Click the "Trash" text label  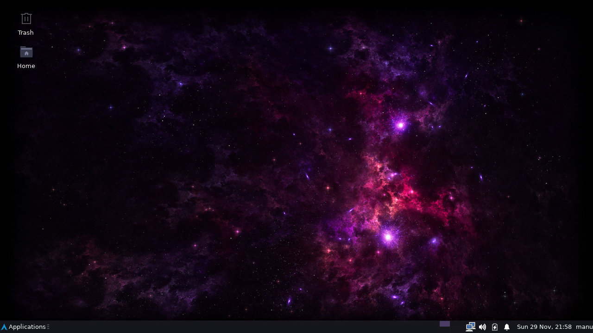pyautogui.click(x=26, y=33)
